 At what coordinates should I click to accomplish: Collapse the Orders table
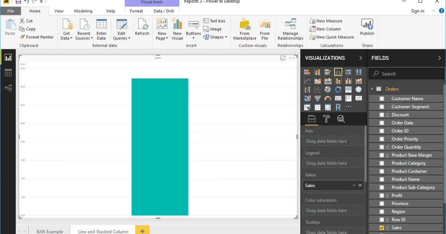click(371, 89)
